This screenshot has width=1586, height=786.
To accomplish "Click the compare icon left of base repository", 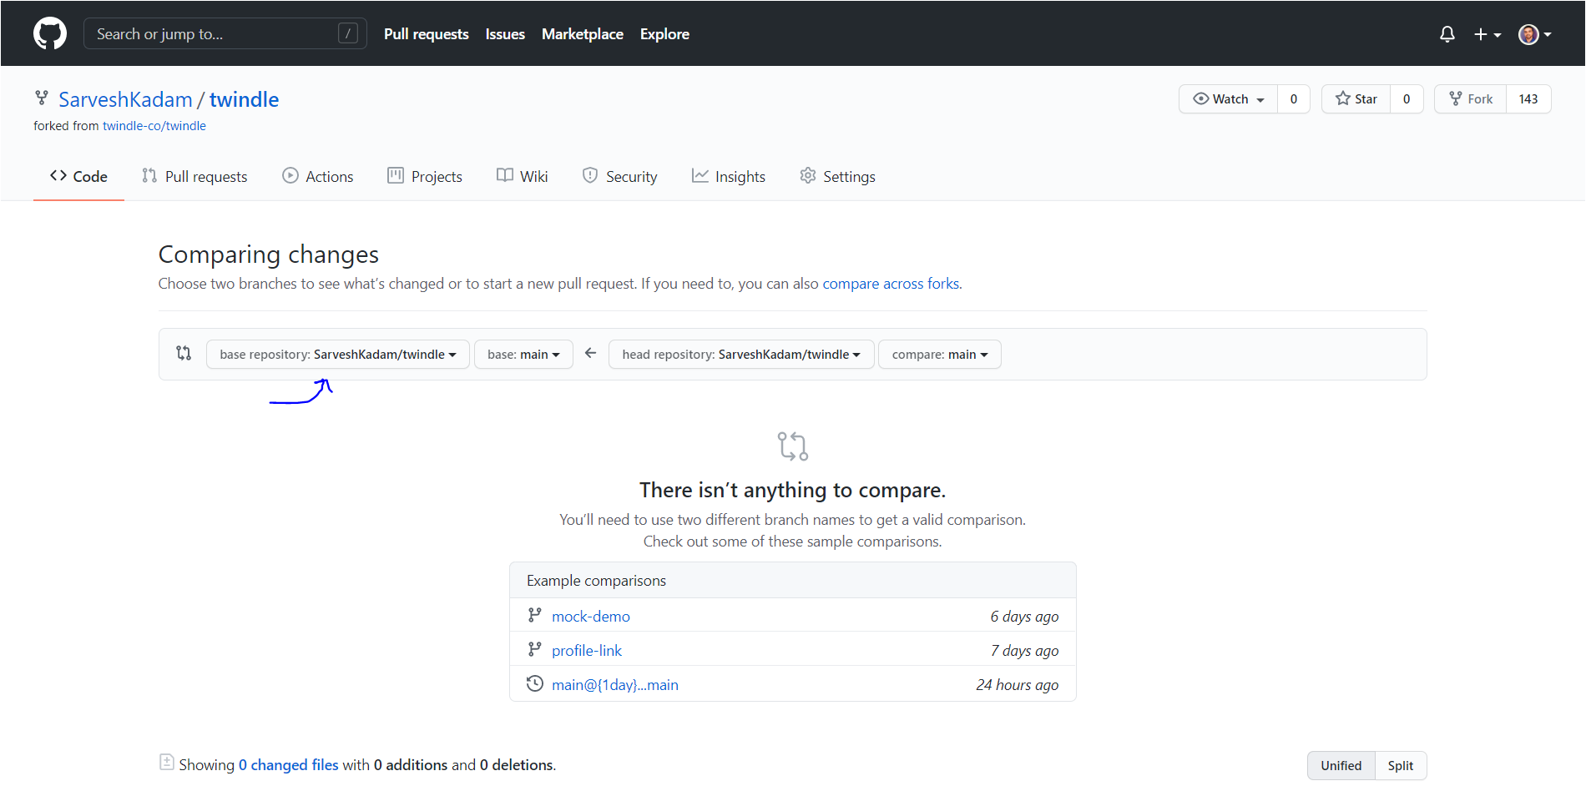I will [x=184, y=353].
